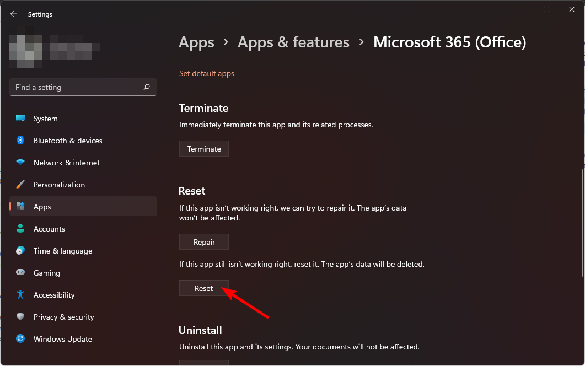Click the Bluetooth icon in sidebar

[x=20, y=140]
